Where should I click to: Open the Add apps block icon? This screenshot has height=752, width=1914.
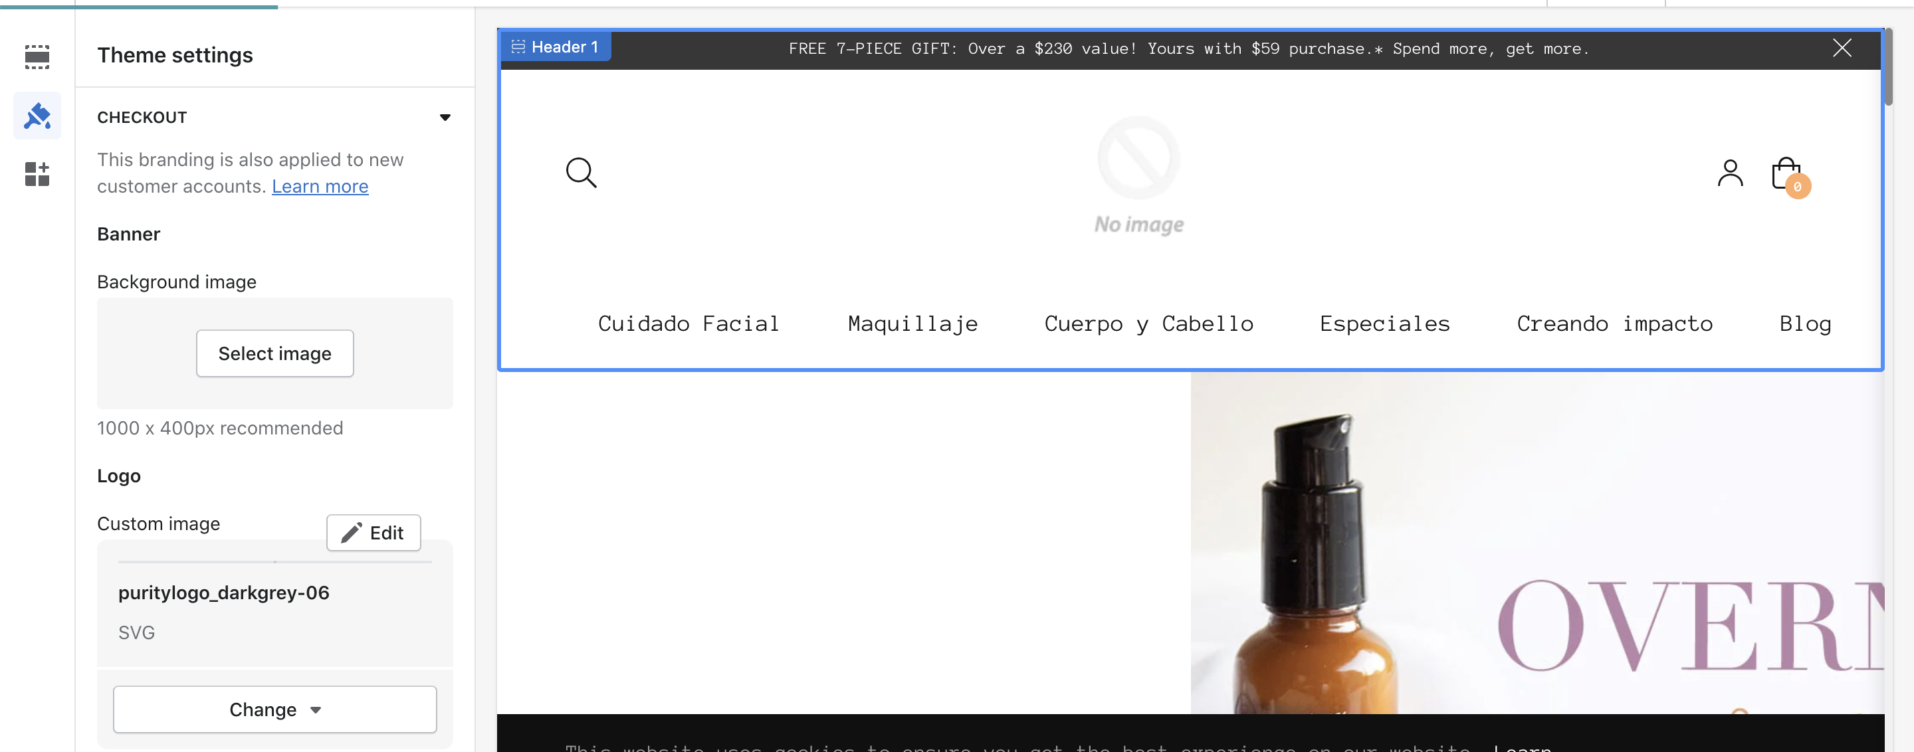[37, 173]
